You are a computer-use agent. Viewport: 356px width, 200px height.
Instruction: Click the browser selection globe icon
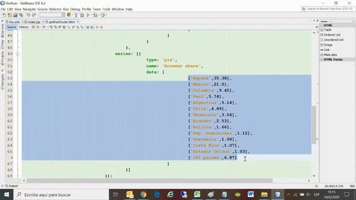[69, 15]
